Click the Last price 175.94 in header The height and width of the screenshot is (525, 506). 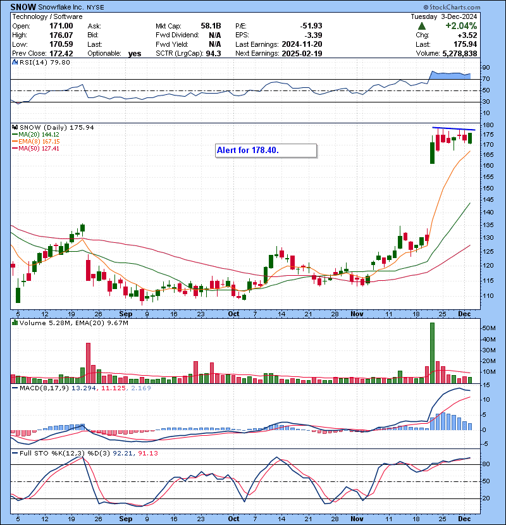466,44
